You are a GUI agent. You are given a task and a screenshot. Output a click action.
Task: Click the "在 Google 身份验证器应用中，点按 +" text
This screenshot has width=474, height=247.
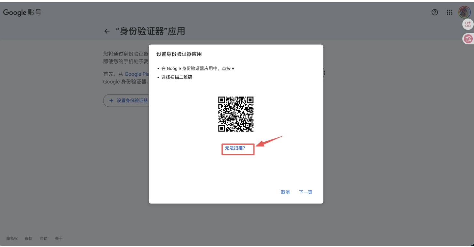(198, 69)
